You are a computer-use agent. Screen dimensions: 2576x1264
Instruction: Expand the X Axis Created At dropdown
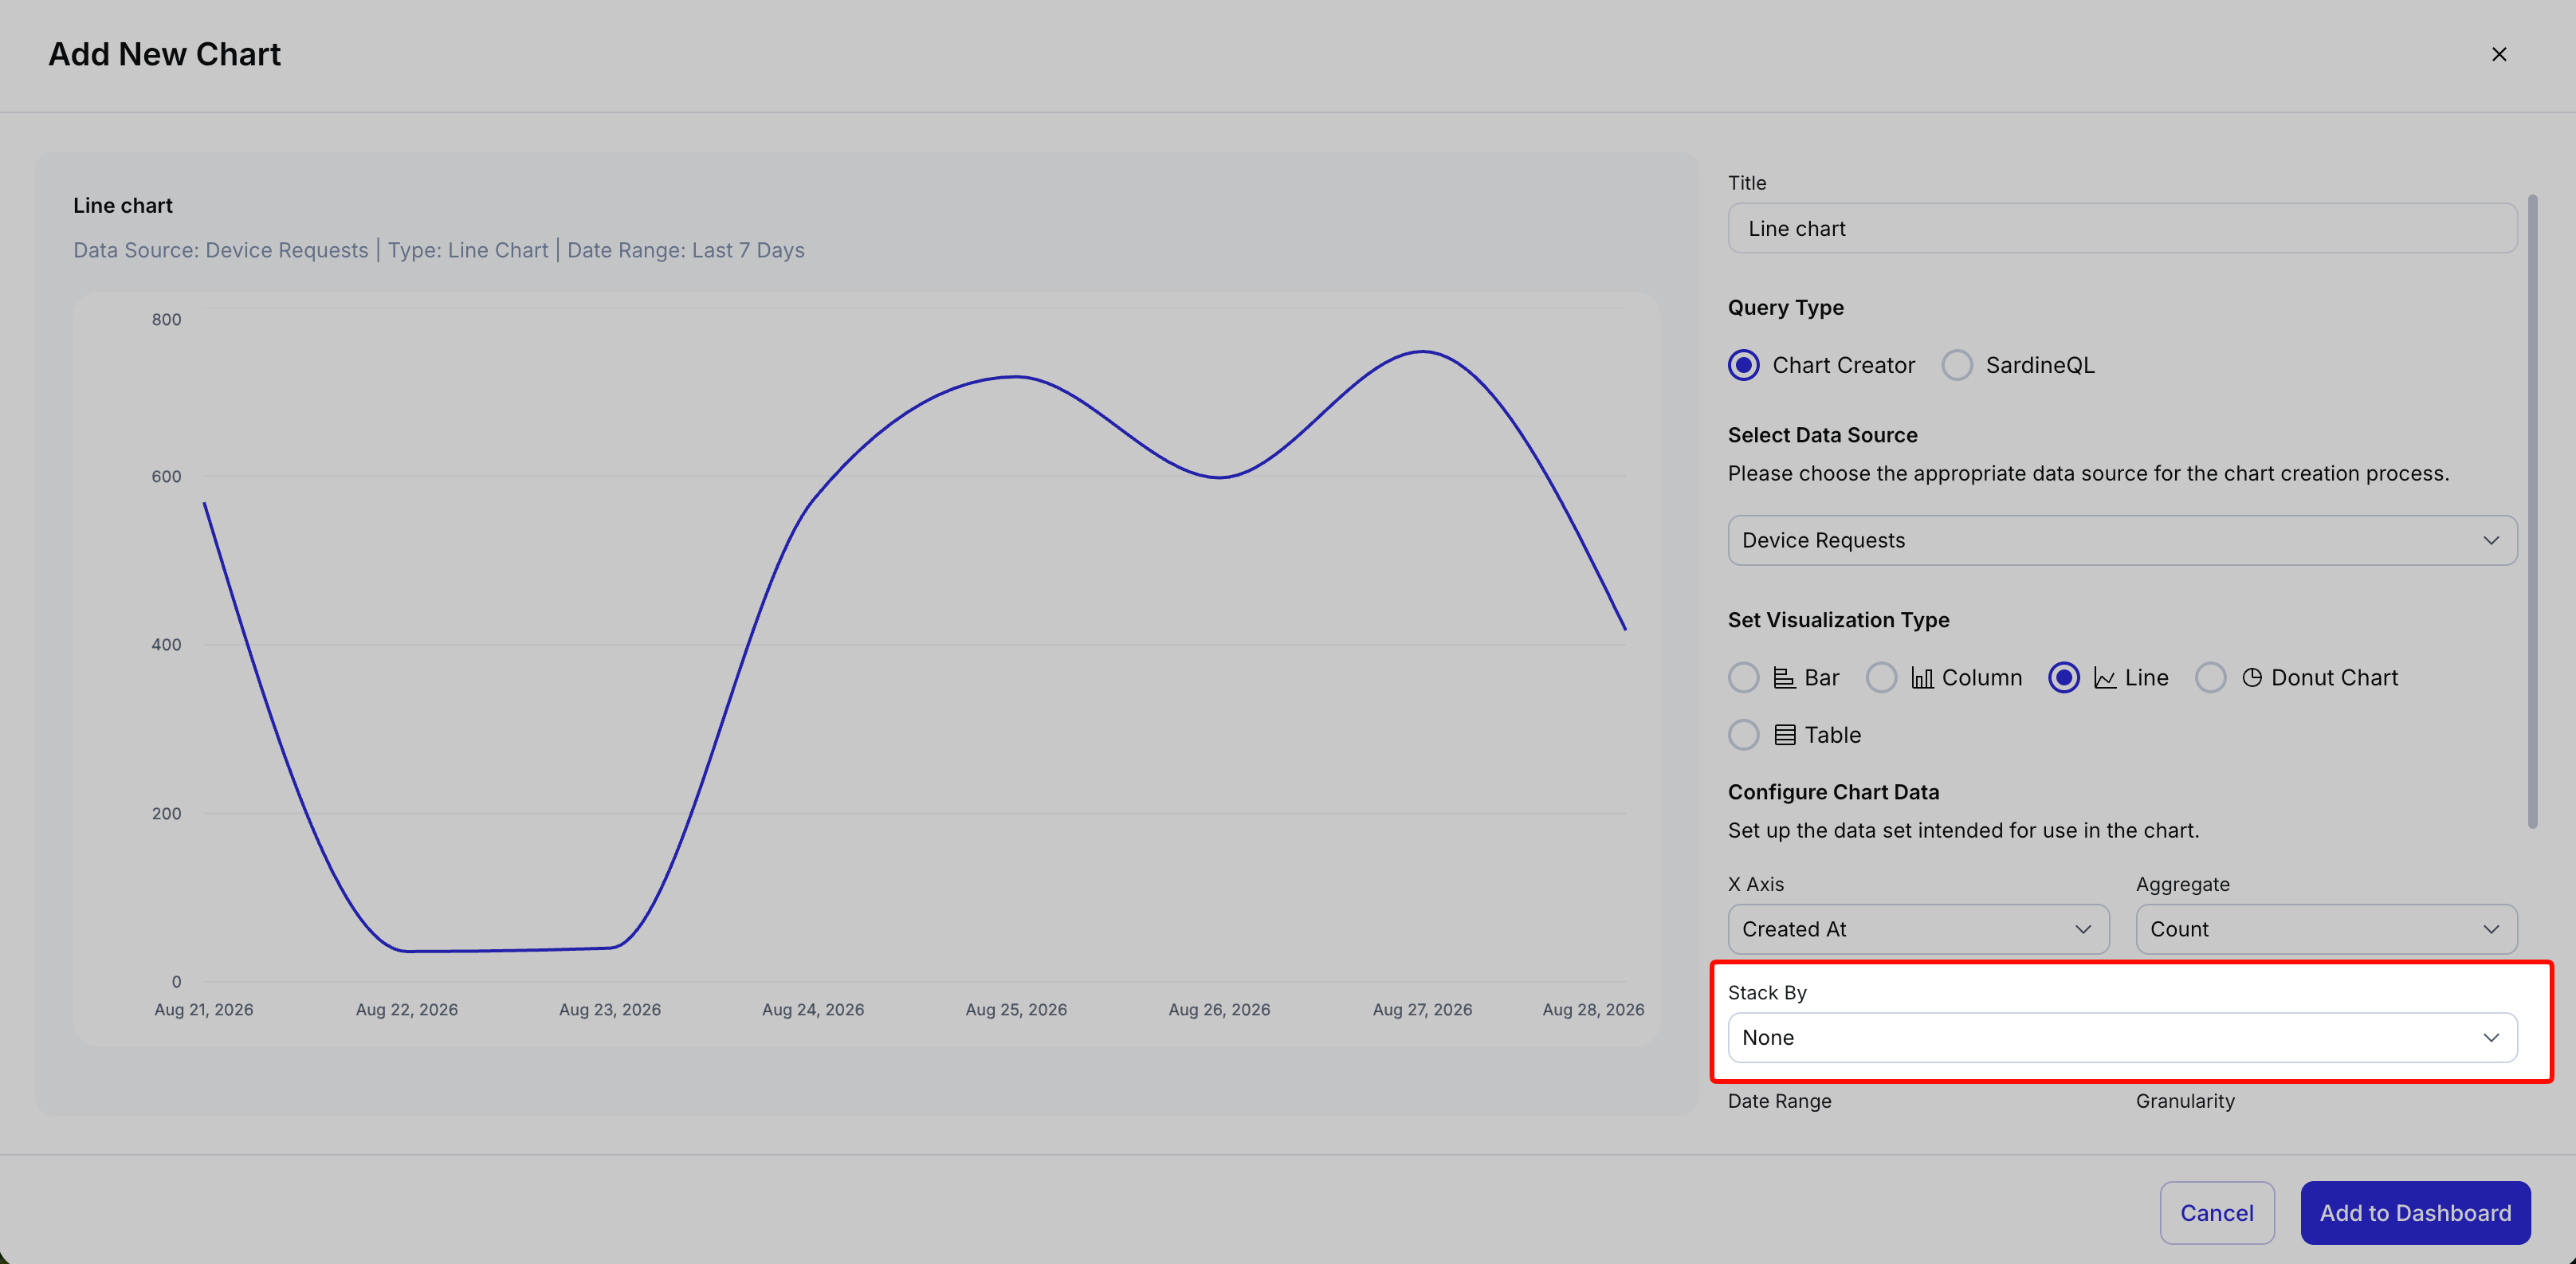(x=1918, y=929)
